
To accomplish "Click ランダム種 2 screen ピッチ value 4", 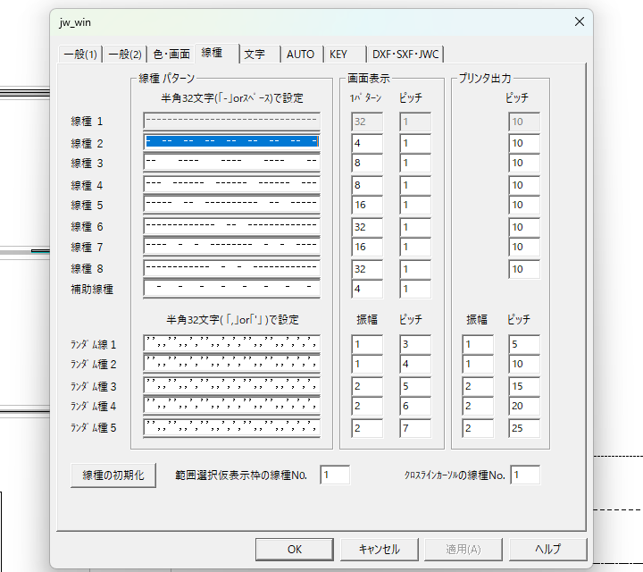I will pos(415,364).
